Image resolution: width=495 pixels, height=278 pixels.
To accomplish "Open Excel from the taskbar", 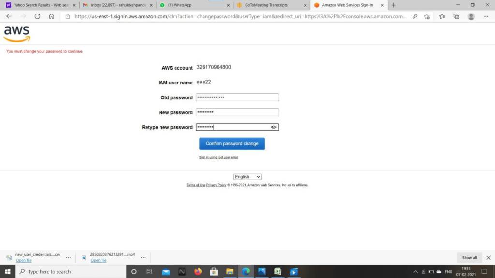I will [x=278, y=271].
